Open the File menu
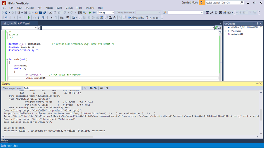This screenshot has height=148, width=264. coord(4,8)
